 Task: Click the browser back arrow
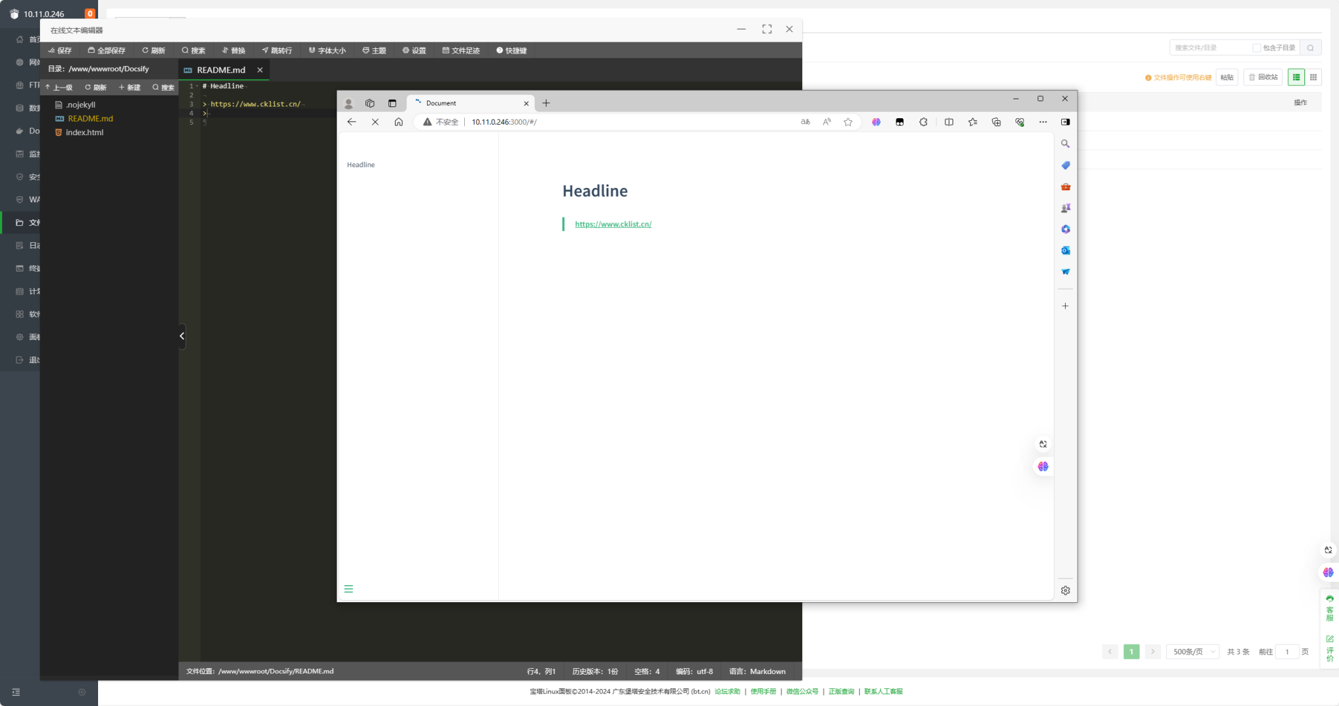point(352,122)
